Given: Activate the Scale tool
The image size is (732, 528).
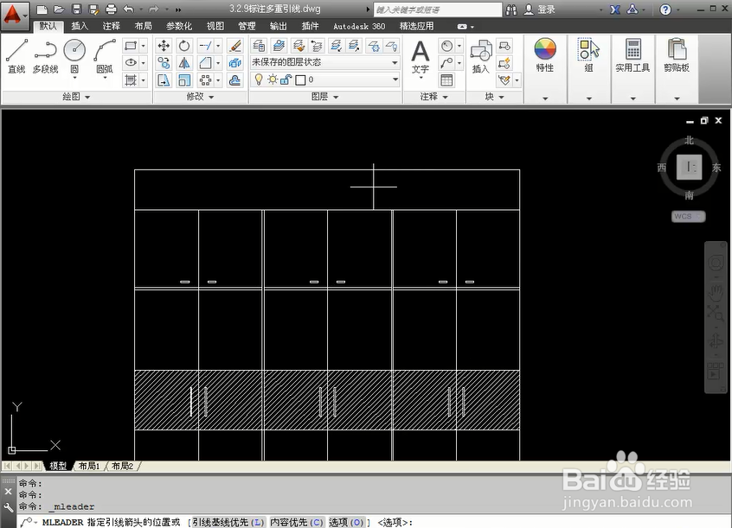Looking at the screenshot, I should pos(184,80).
